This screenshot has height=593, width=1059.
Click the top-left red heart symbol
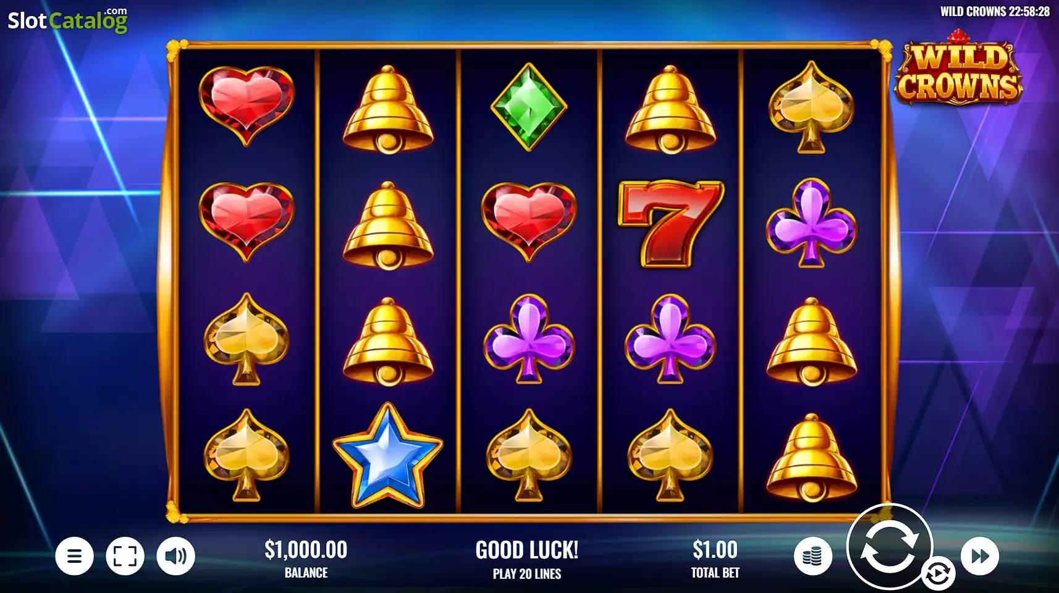(247, 106)
